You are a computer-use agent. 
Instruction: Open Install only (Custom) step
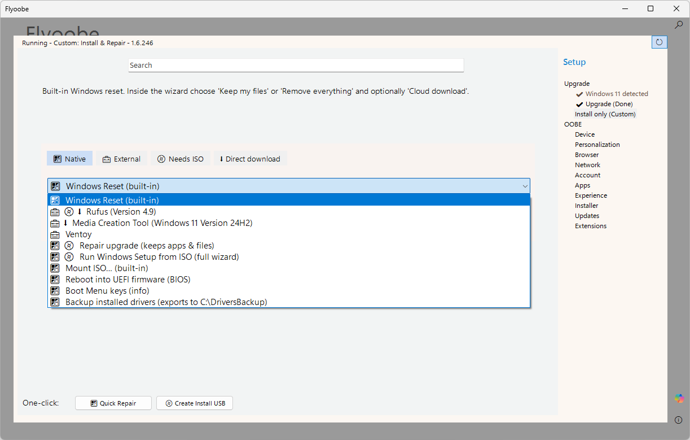pyautogui.click(x=605, y=114)
